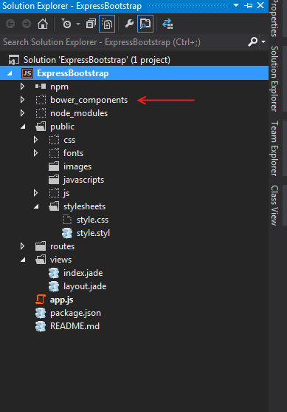Screen dimensions: 287x412
Task: Expand the routes folder
Action: (23, 246)
